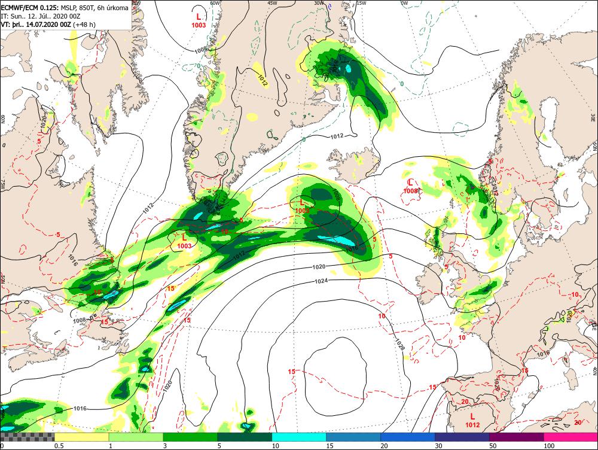The image size is (598, 450).
Task: Click the light green 1–3 mm legend swatch
Action: click(136, 437)
